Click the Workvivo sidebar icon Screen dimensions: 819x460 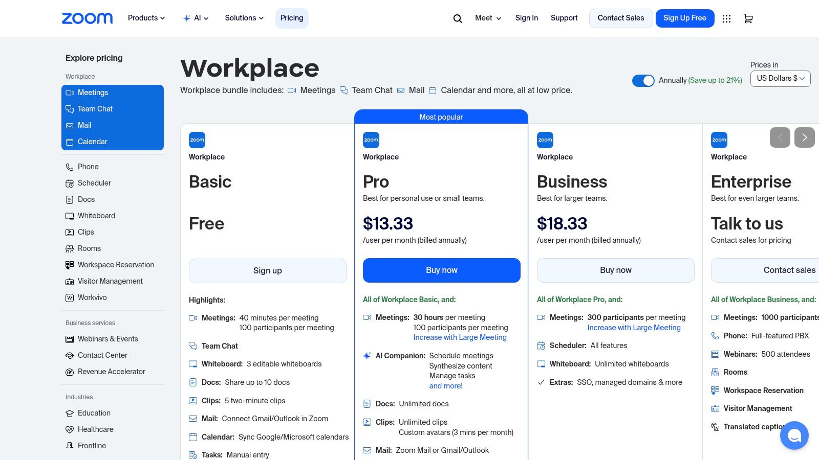70,297
